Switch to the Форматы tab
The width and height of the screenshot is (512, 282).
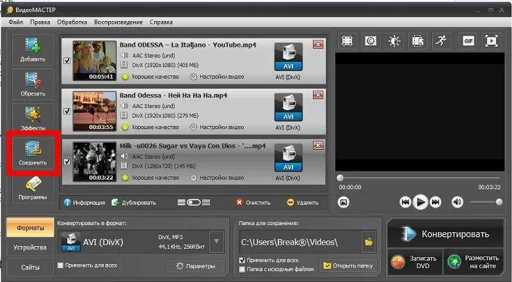coord(30,228)
